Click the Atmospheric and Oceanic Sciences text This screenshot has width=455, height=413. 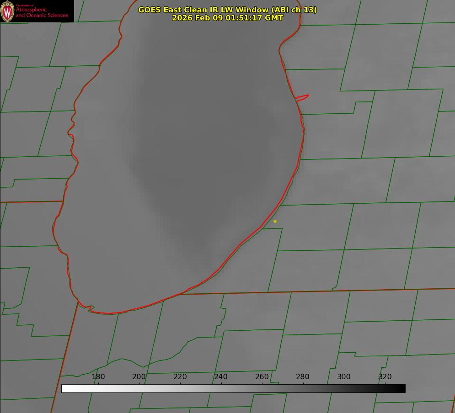pyautogui.click(x=42, y=12)
